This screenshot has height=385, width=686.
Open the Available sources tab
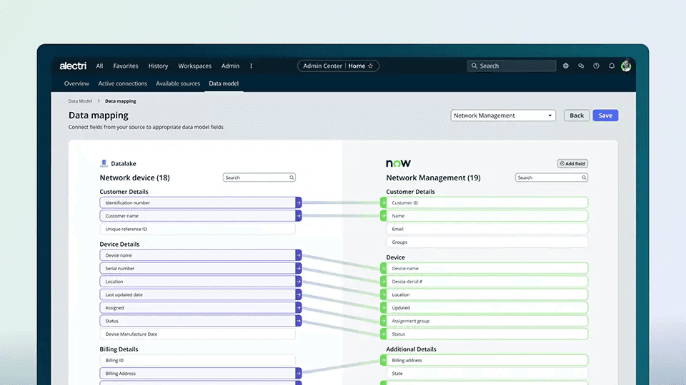coord(178,83)
